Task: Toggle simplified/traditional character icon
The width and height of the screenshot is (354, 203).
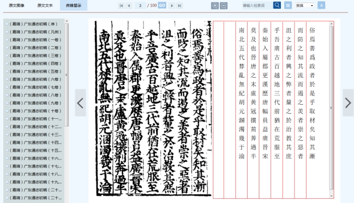Action: 288,5
